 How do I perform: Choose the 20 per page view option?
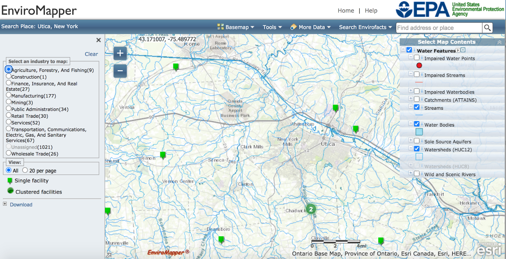click(x=25, y=170)
